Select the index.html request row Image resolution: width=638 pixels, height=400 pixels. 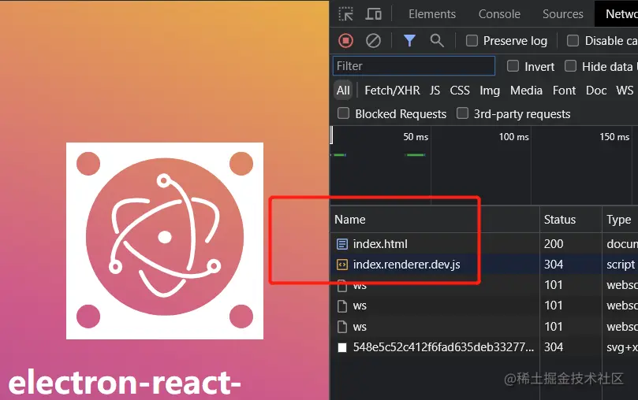(483, 244)
